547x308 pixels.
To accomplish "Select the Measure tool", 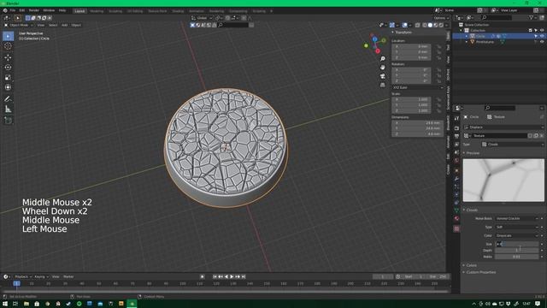I will tap(8, 110).
